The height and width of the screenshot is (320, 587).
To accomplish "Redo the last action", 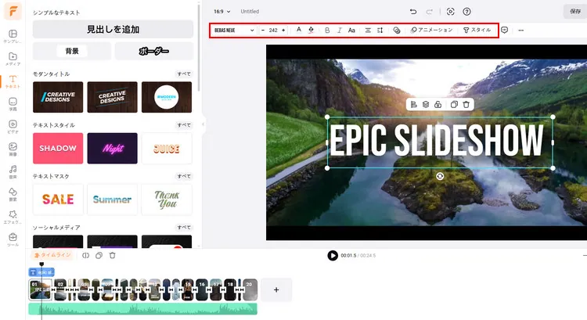I will pos(430,12).
